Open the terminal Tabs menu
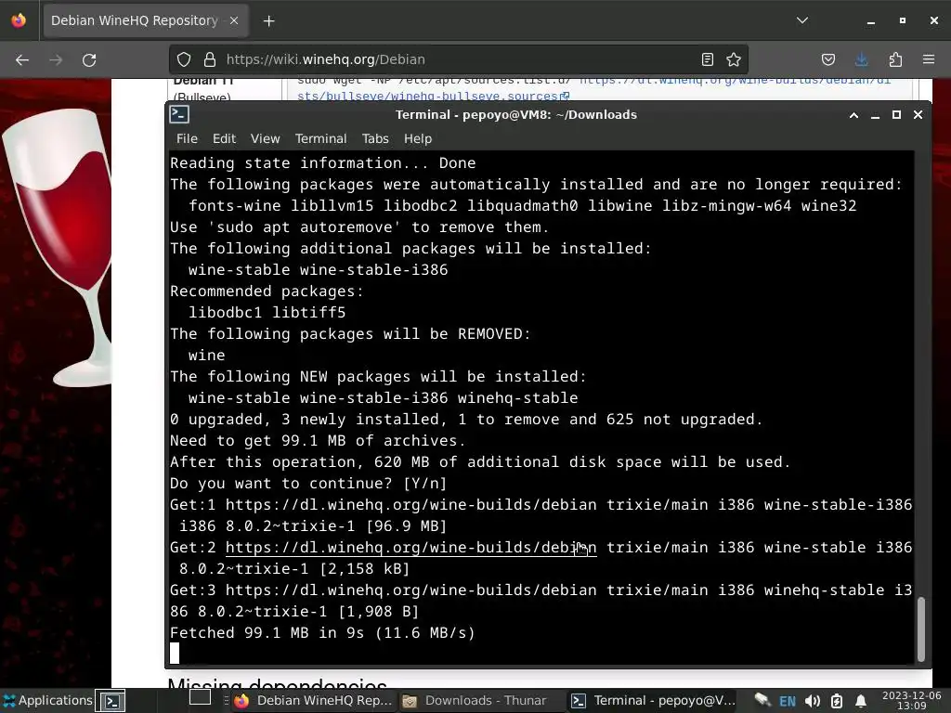 (x=375, y=139)
